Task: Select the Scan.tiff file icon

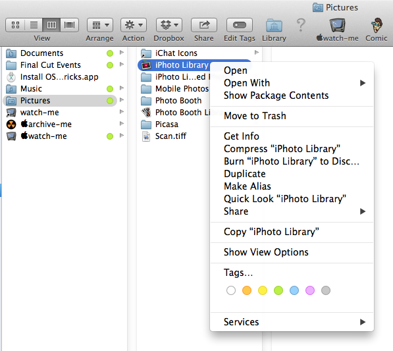Action: (146, 136)
